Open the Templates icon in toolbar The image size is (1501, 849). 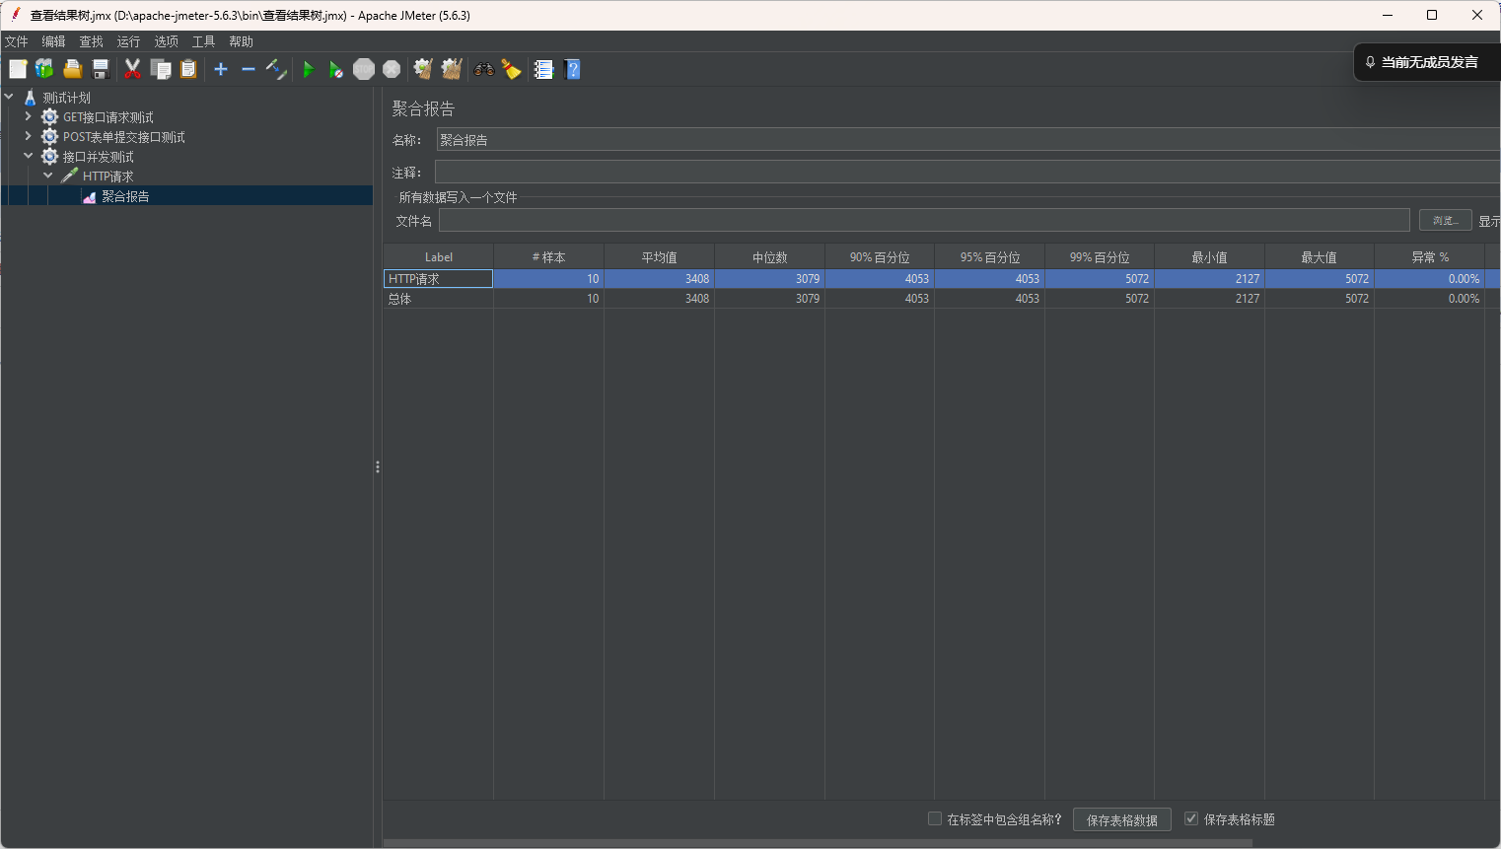(44, 69)
